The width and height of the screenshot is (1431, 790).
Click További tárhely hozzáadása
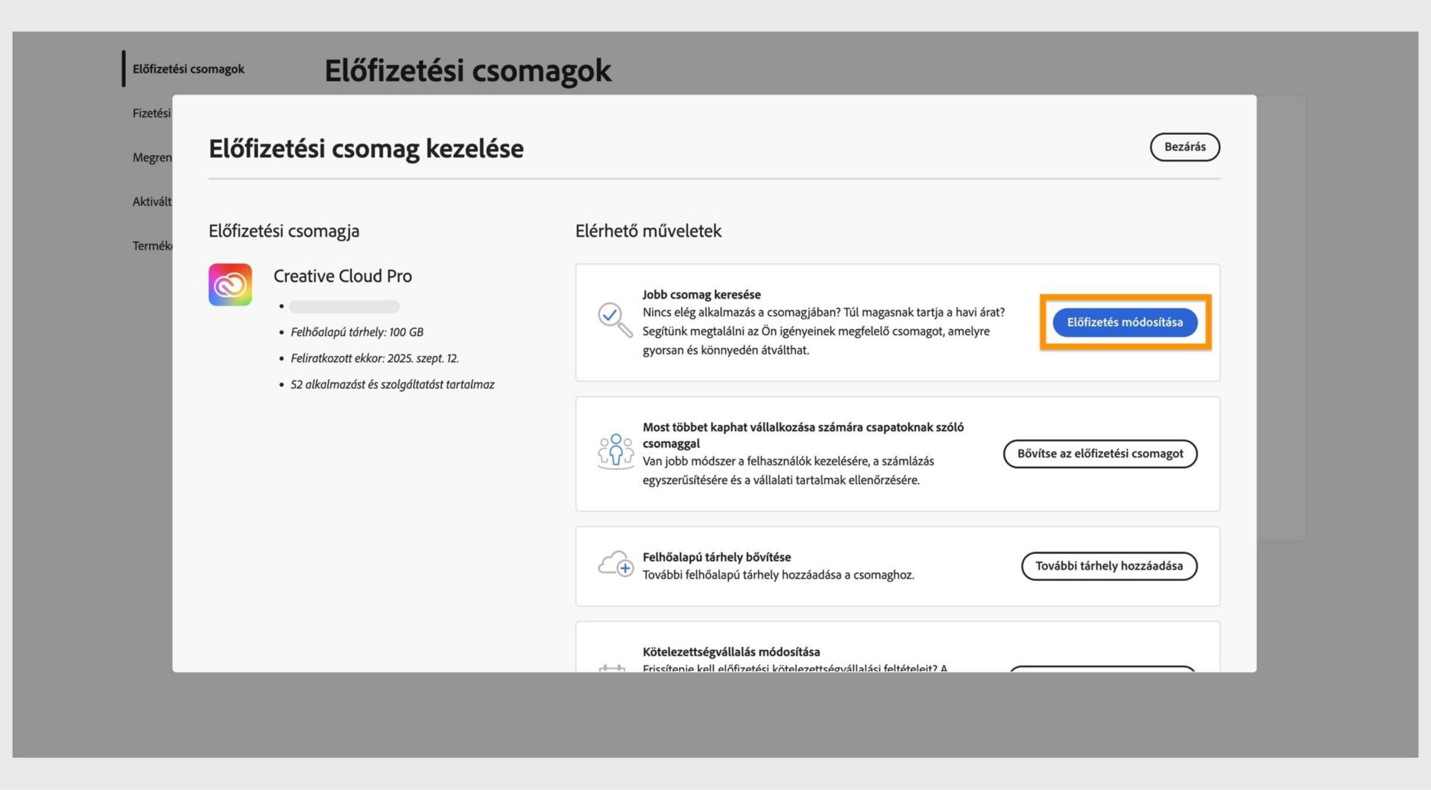pos(1108,566)
